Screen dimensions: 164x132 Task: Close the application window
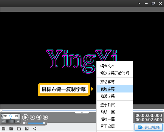coord(160,4)
